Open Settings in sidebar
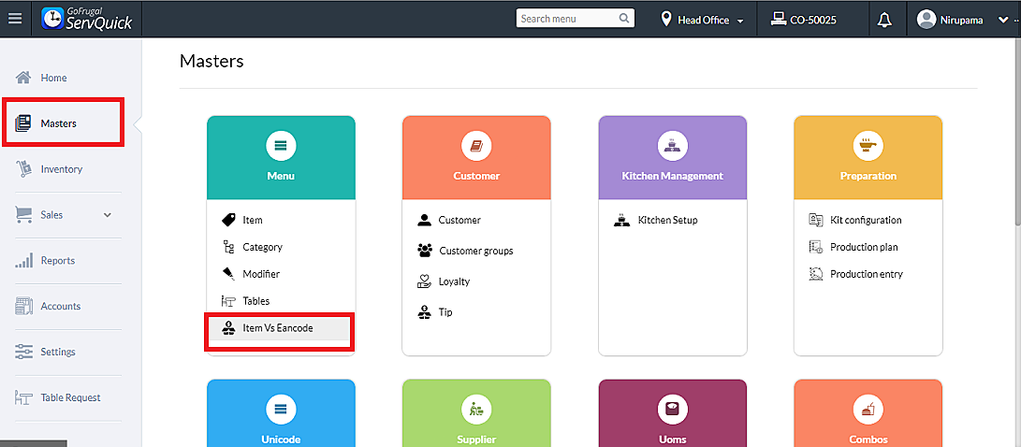 58,352
